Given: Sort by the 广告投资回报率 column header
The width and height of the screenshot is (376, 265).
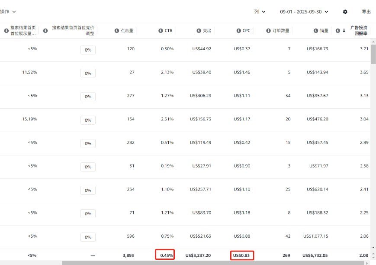Looking at the screenshot, I should click(x=359, y=30).
